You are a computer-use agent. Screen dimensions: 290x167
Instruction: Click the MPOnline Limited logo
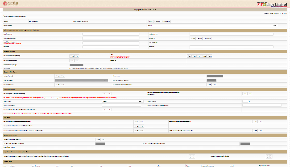pos(272,5)
